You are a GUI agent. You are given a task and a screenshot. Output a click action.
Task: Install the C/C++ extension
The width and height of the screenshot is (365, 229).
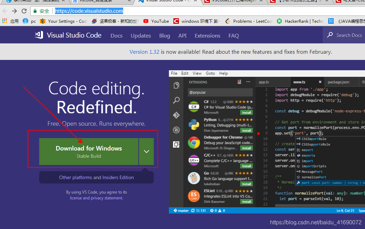pos(247,166)
